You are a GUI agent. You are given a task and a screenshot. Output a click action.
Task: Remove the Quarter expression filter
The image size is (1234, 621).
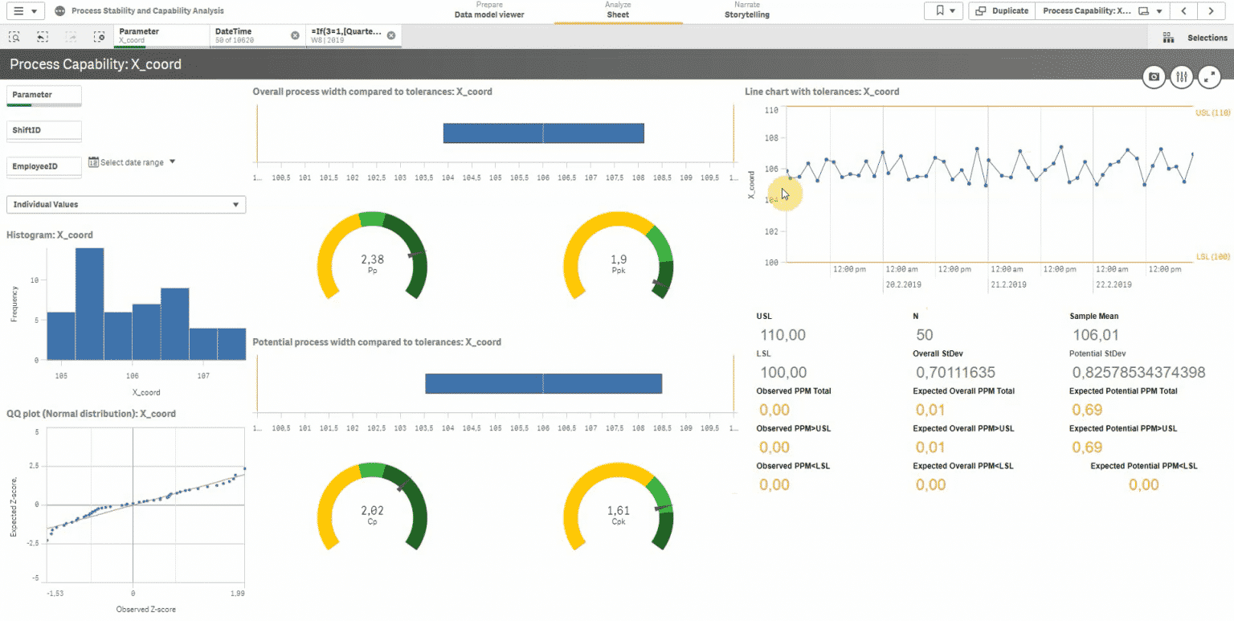[392, 35]
